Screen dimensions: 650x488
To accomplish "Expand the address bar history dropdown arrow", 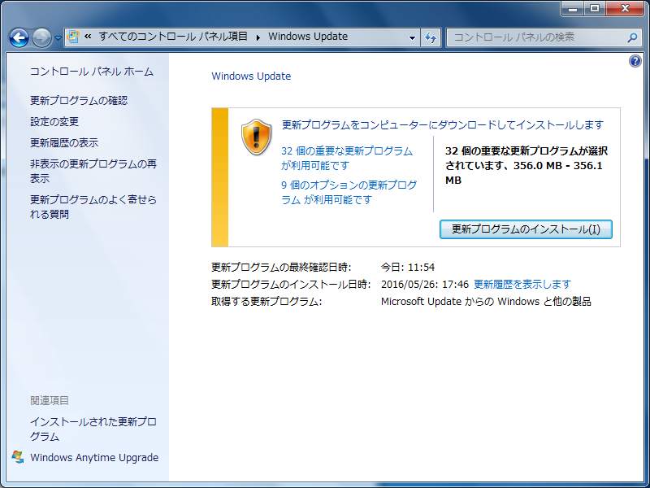I will 412,37.
